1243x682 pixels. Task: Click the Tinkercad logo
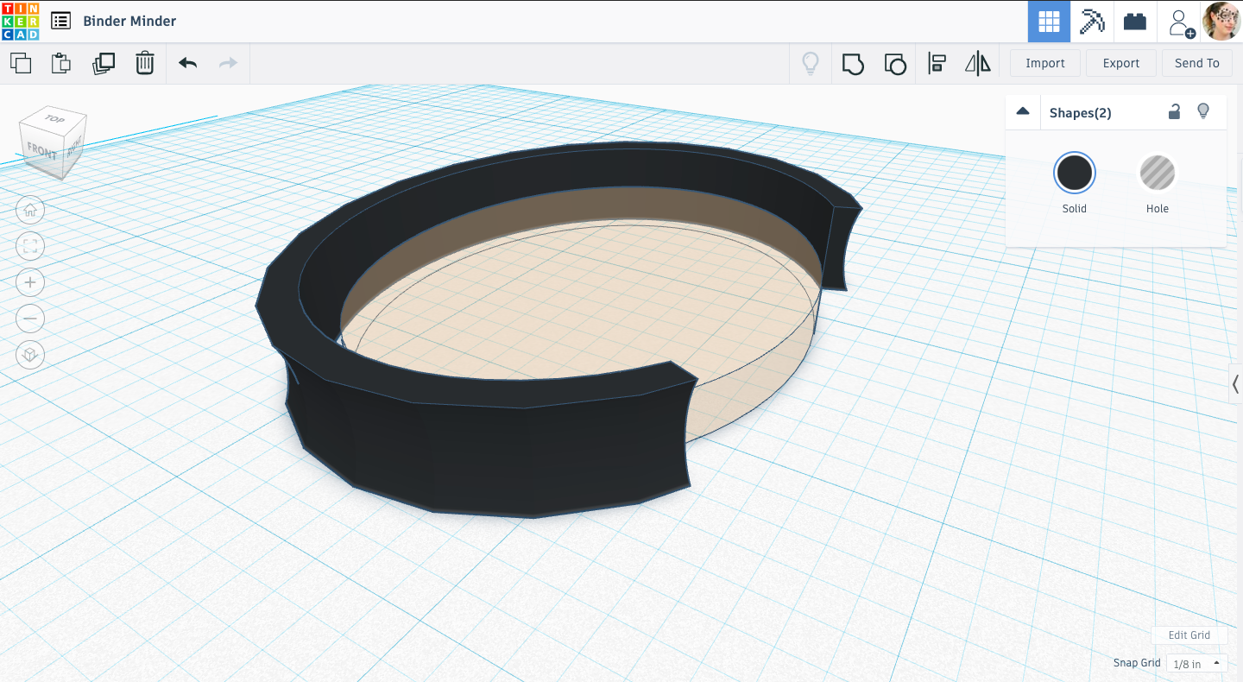(20, 21)
